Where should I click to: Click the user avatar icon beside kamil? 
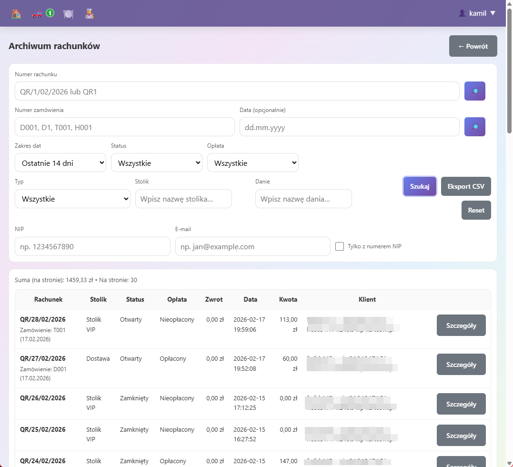pyautogui.click(x=462, y=13)
